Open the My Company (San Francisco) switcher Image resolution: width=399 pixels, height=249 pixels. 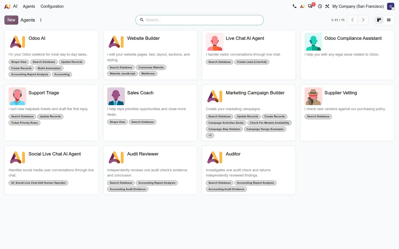[358, 6]
